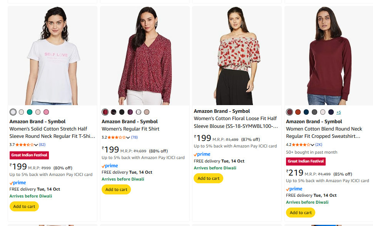
Task: Open the 82 reviews link for the T-shirt
Action: pos(42,145)
